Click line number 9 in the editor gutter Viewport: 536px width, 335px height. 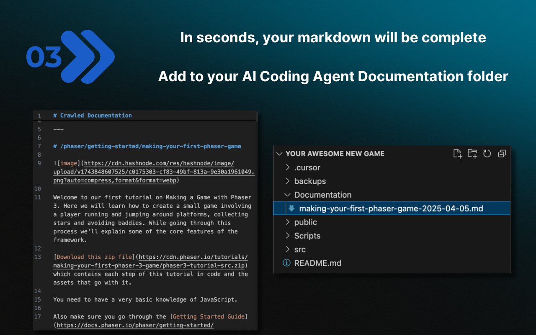[39, 163]
